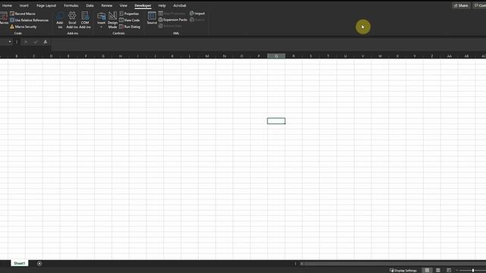Click the greyed-out Refresh Data button
Image resolution: width=486 pixels, height=273 pixels.
[x=170, y=26]
